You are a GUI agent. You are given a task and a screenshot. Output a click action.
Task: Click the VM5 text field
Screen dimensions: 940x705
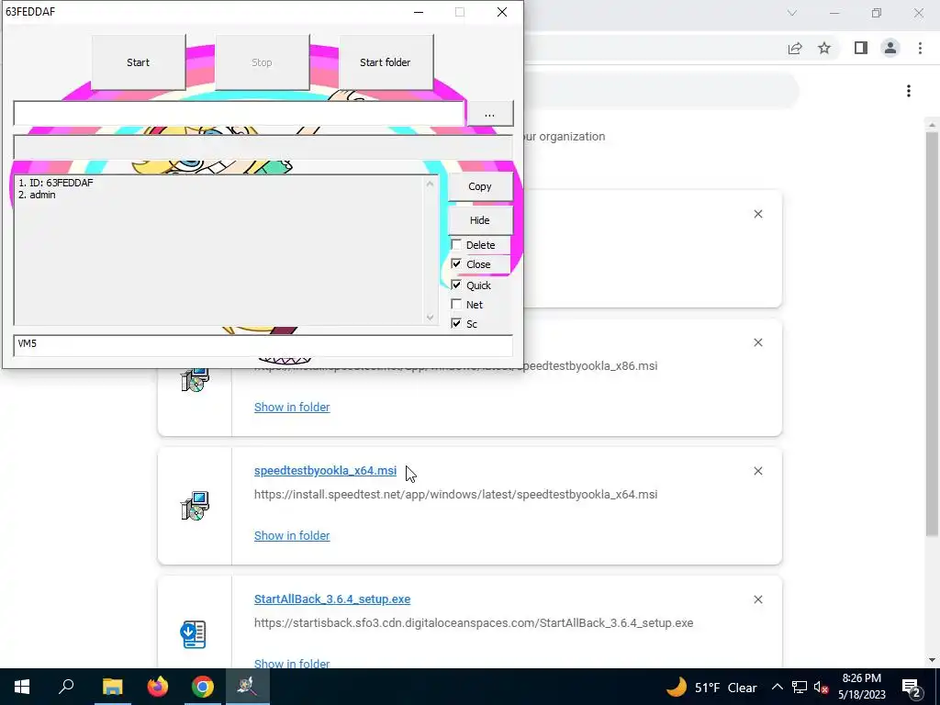click(x=263, y=345)
